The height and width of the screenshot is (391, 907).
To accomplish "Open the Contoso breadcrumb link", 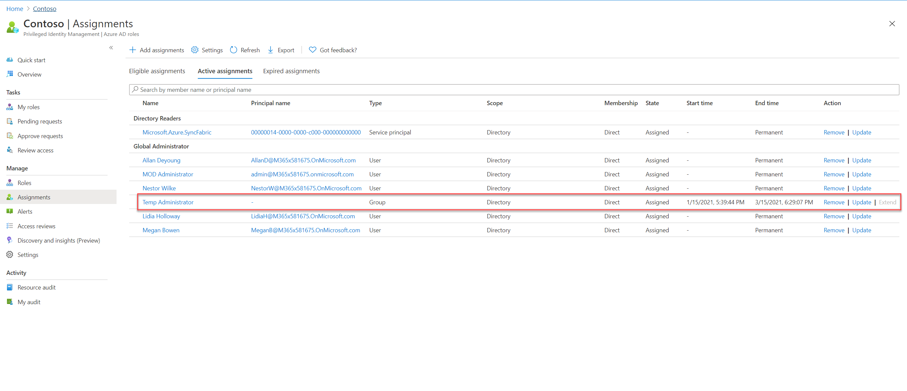I will [45, 8].
